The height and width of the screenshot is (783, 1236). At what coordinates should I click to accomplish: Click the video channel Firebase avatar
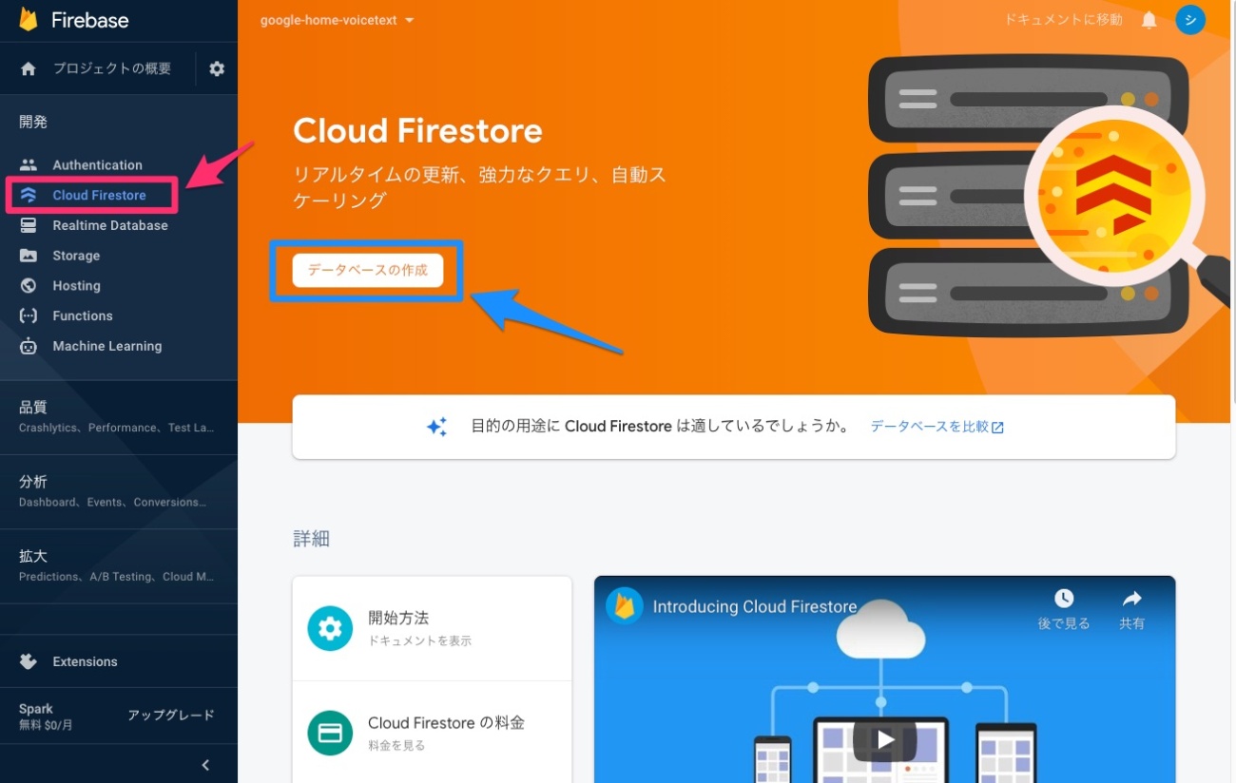coord(625,605)
